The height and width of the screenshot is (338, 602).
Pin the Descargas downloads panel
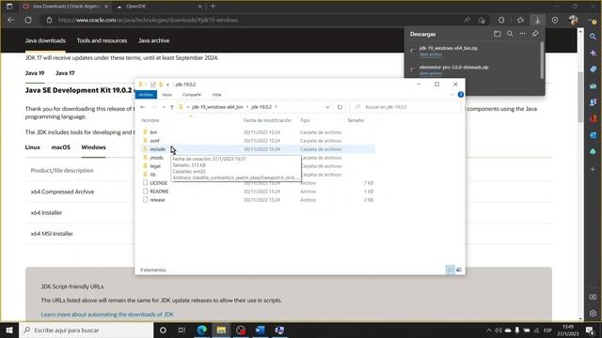(x=535, y=34)
